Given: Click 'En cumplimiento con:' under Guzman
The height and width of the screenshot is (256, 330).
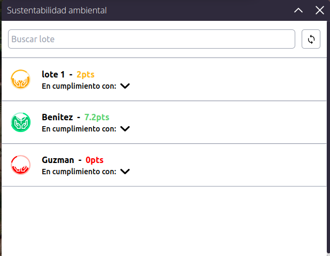Looking at the screenshot, I should 79,172.
